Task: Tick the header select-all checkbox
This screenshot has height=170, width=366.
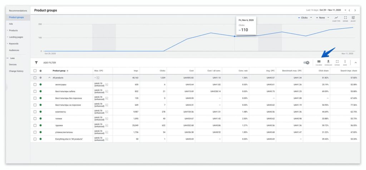Action: 35,71
